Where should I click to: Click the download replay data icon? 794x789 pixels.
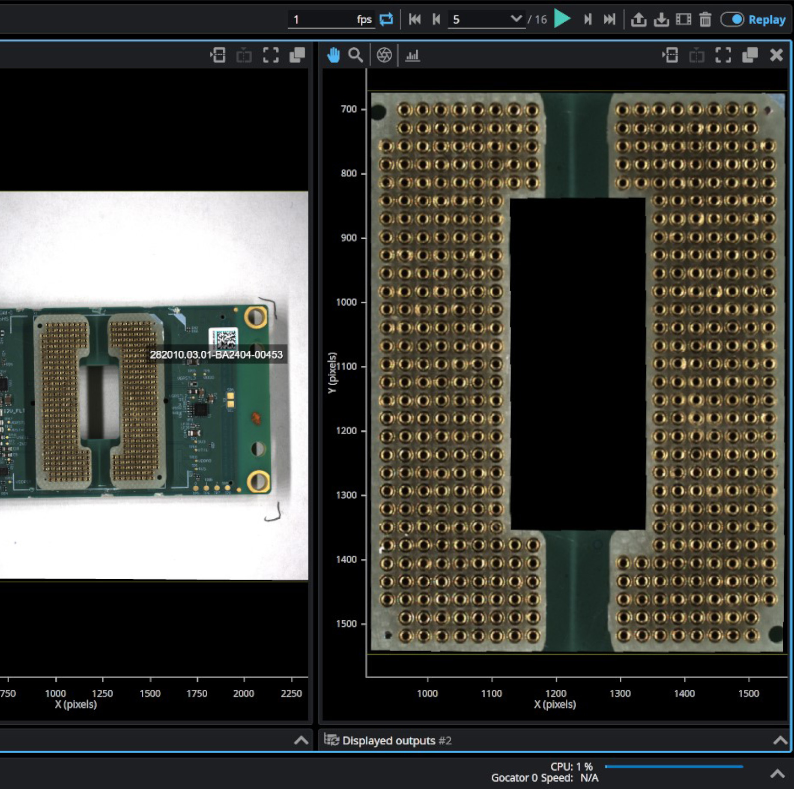[661, 19]
